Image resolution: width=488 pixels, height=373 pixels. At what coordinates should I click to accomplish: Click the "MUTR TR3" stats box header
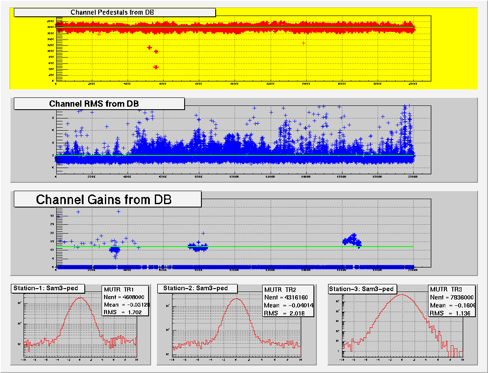click(446, 289)
